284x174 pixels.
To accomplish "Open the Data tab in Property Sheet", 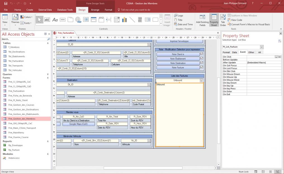I will tap(235, 52).
